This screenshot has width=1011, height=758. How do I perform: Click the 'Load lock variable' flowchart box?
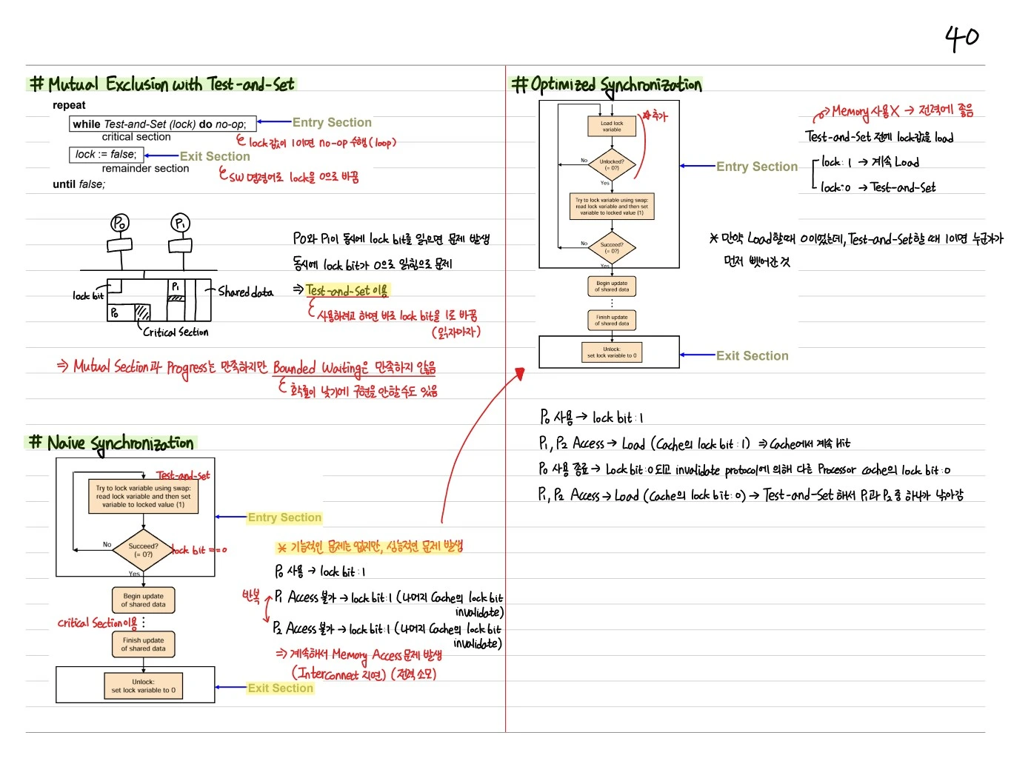(x=612, y=127)
